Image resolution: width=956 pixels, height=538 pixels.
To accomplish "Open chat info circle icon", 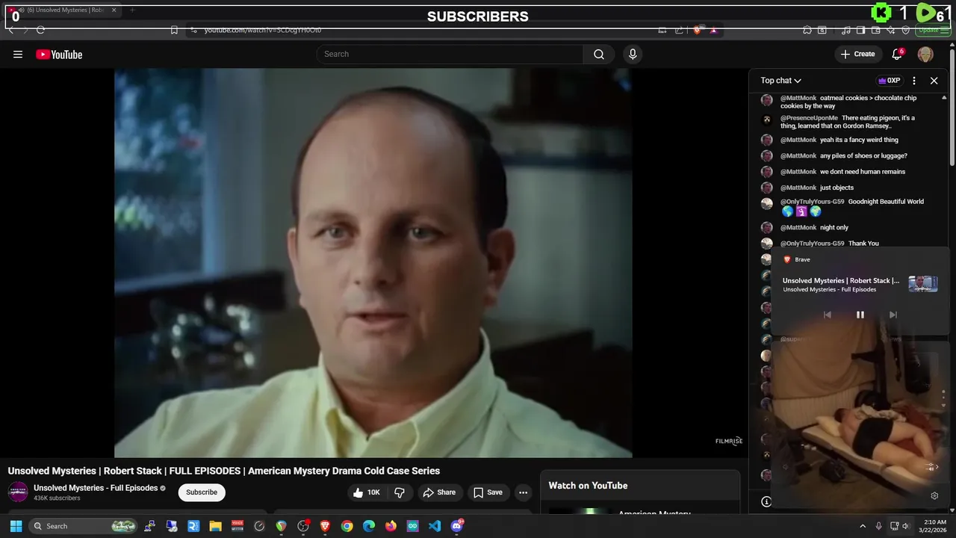I will 766,501.
